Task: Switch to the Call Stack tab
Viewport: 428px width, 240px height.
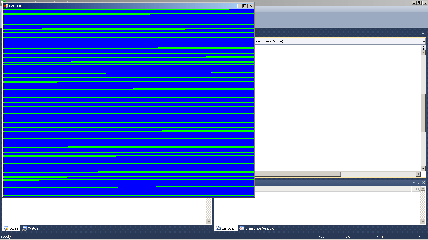Action: pos(226,228)
